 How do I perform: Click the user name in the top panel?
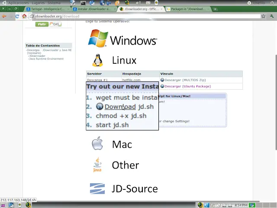pyautogui.click(x=259, y=3)
